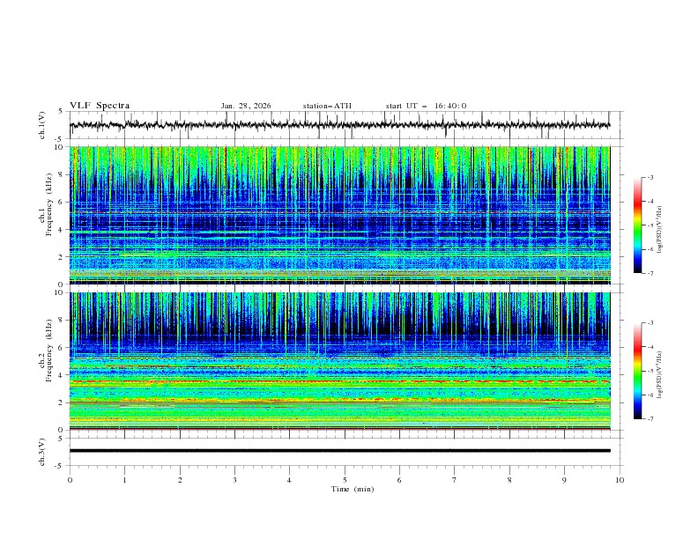
Task: Click the 0 minute tick label on time axis
Action: (x=70, y=480)
